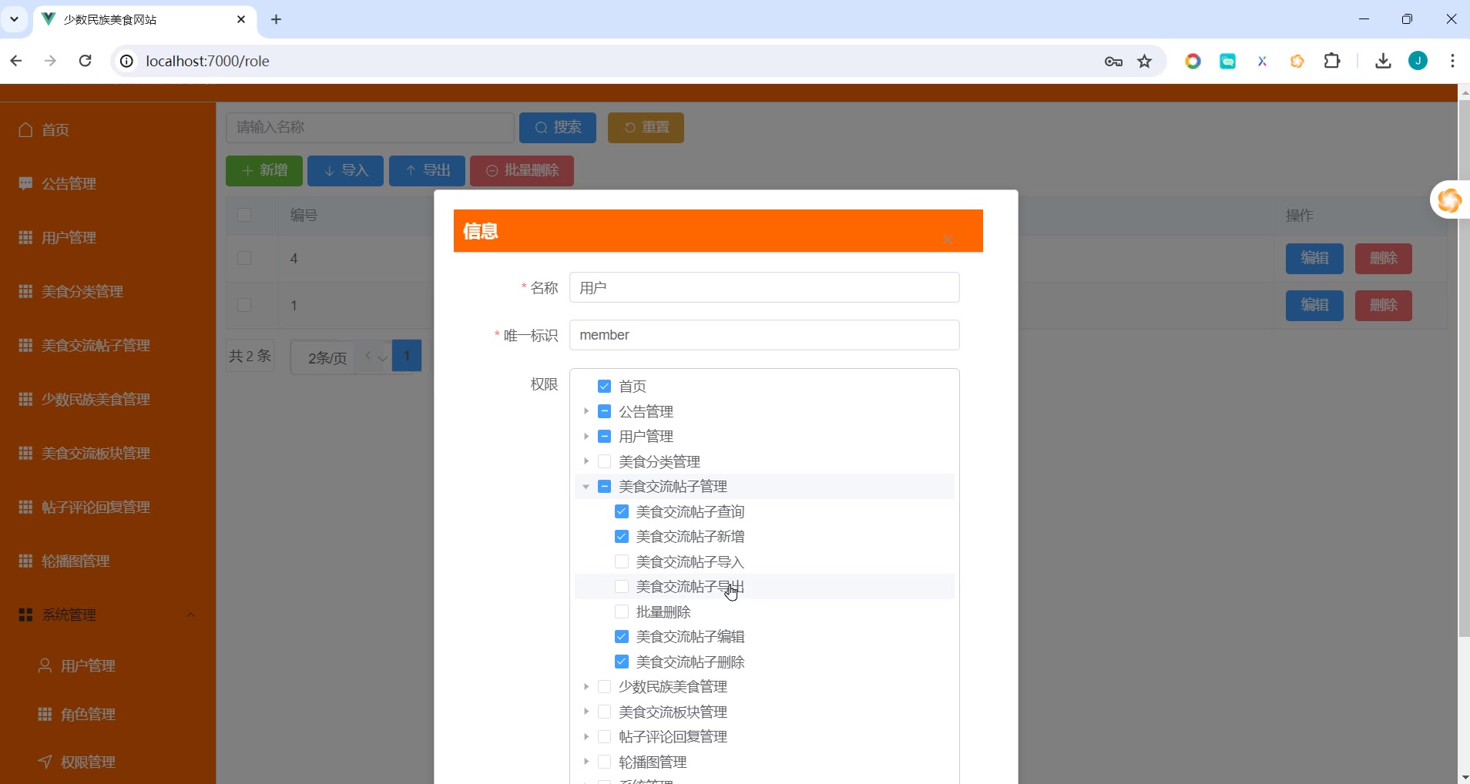Check the 美食交流帖子导入 checkbox
The image size is (1470, 784).
[622, 561]
